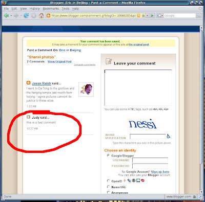205x202 pixels.
Task: Click the orange OpenID logo icon
Action: (125, 181)
